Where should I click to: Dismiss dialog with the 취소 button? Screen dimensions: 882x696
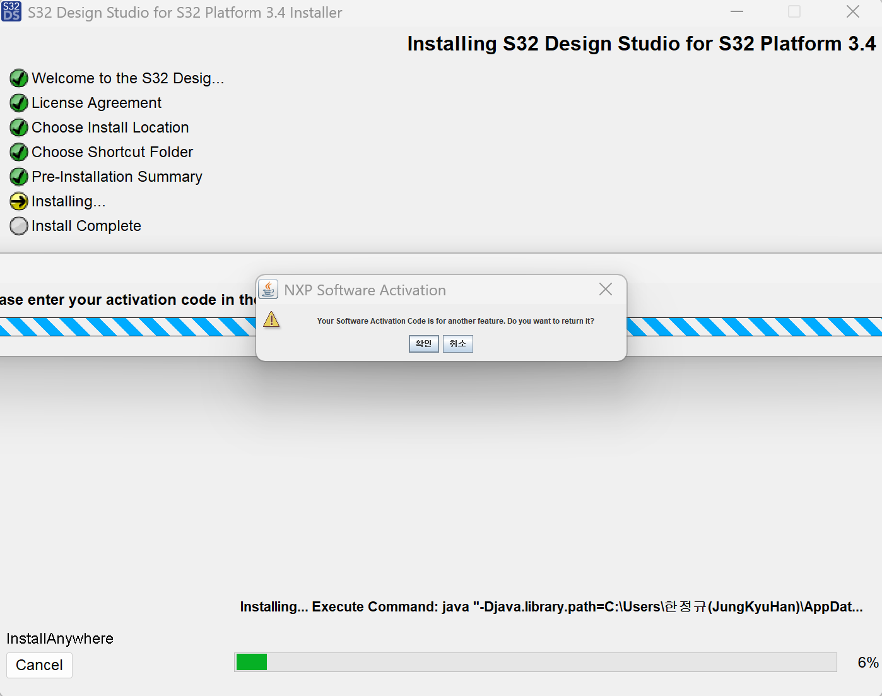(458, 344)
